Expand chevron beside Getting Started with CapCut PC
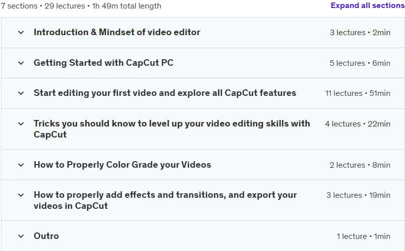The width and height of the screenshot is (405, 251). (21, 63)
